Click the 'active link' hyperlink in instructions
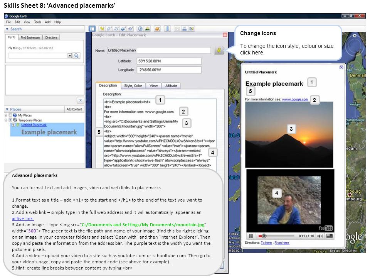The image size is (370, 278). 23,219
